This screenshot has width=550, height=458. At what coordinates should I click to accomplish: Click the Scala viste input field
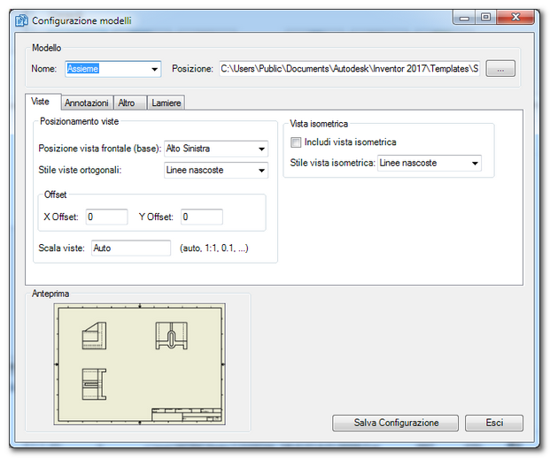point(131,248)
